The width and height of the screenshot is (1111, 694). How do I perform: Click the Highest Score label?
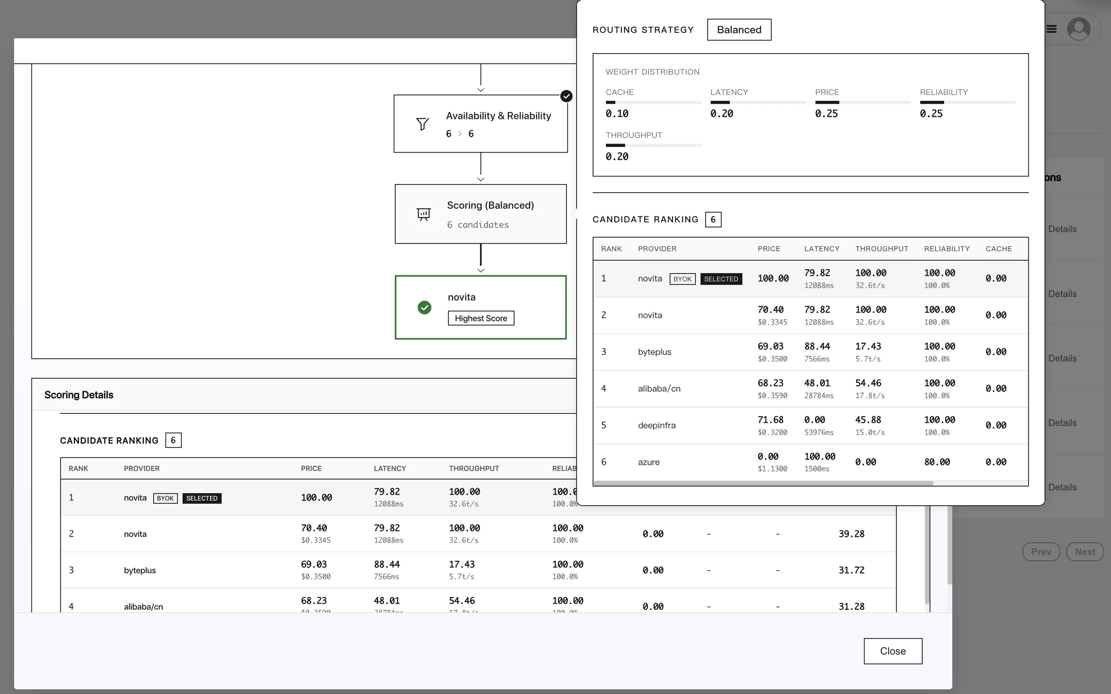point(481,318)
